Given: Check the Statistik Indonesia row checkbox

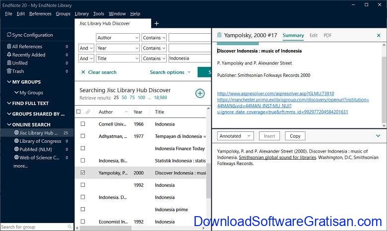Looking at the screenshot, I should click(x=83, y=160).
